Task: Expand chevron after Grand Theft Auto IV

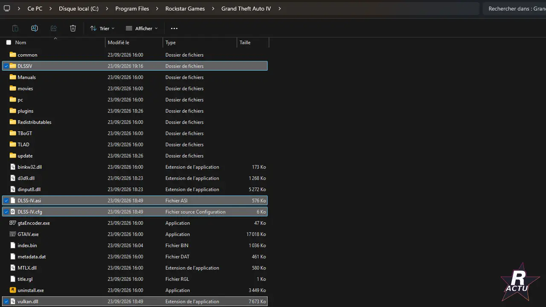Action: (x=279, y=9)
